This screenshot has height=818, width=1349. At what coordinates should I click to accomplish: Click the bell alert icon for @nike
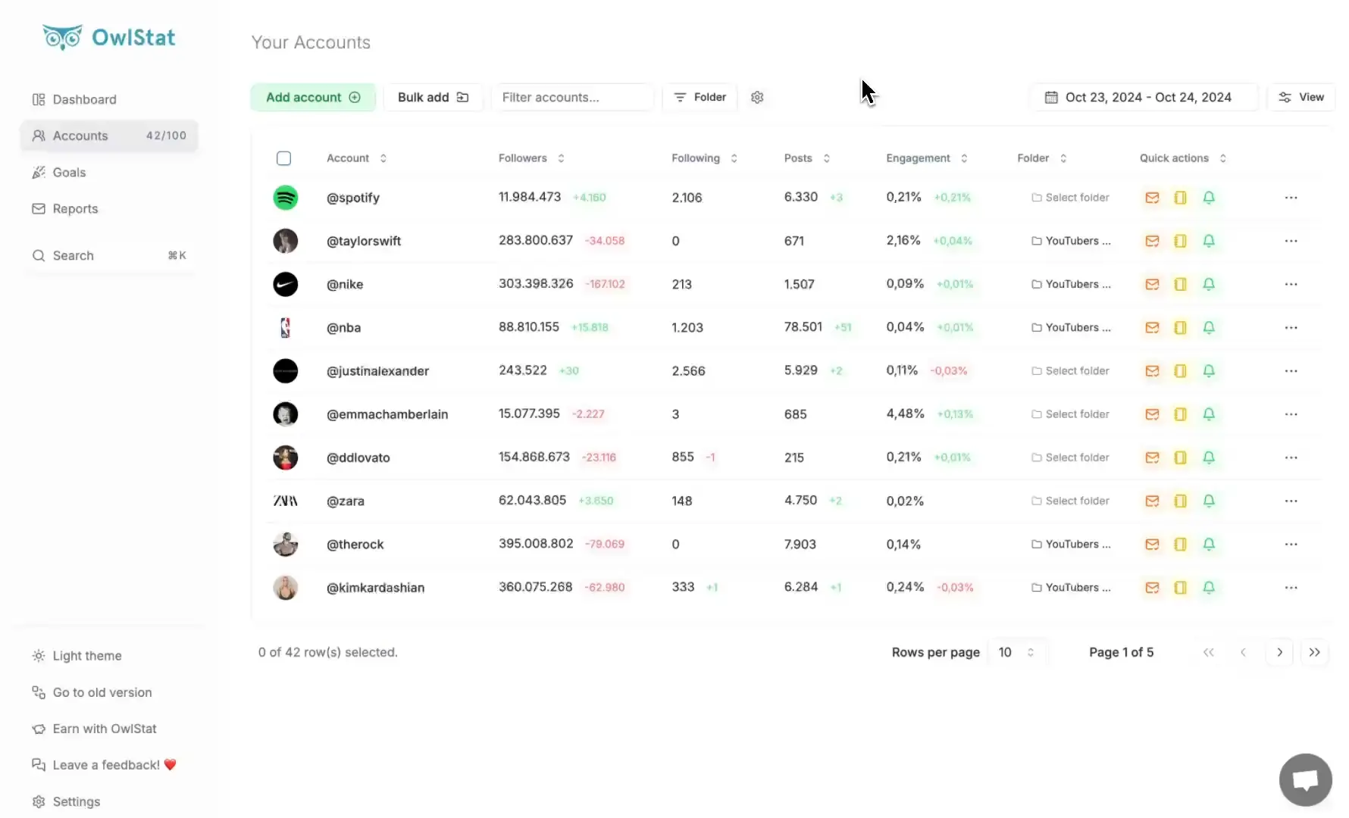point(1209,284)
